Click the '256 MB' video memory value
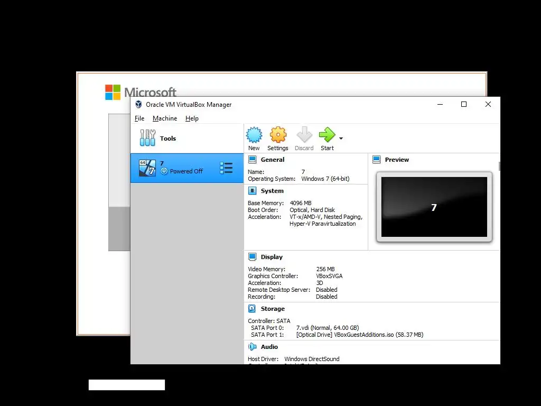Image resolution: width=541 pixels, height=406 pixels. click(x=325, y=269)
